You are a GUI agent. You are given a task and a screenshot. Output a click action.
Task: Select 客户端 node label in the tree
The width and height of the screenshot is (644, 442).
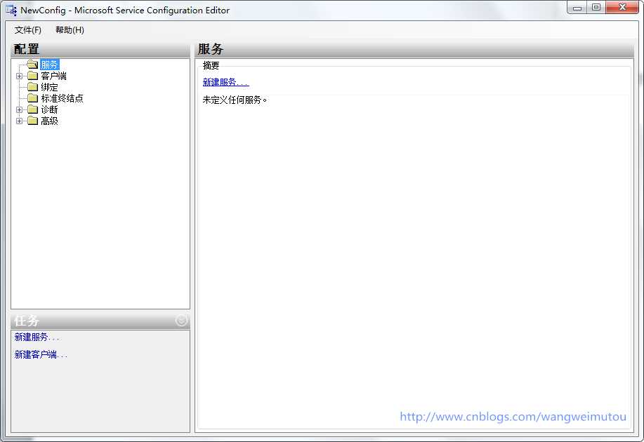point(54,76)
